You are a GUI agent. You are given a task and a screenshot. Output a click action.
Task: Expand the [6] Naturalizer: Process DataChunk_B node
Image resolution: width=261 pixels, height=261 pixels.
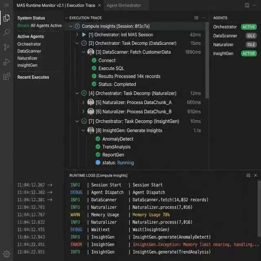pos(83,111)
